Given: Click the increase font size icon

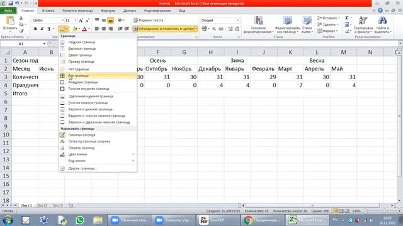Looking at the screenshot, I should pos(81,20).
